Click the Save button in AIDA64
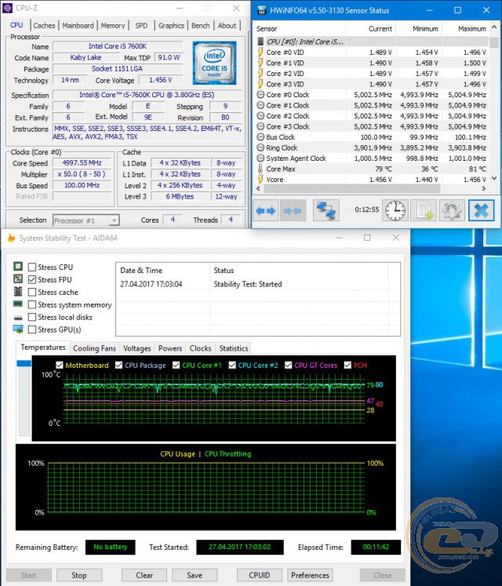 point(195,575)
